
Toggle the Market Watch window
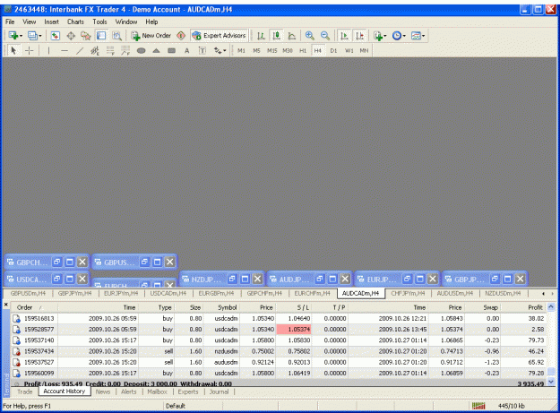55,36
